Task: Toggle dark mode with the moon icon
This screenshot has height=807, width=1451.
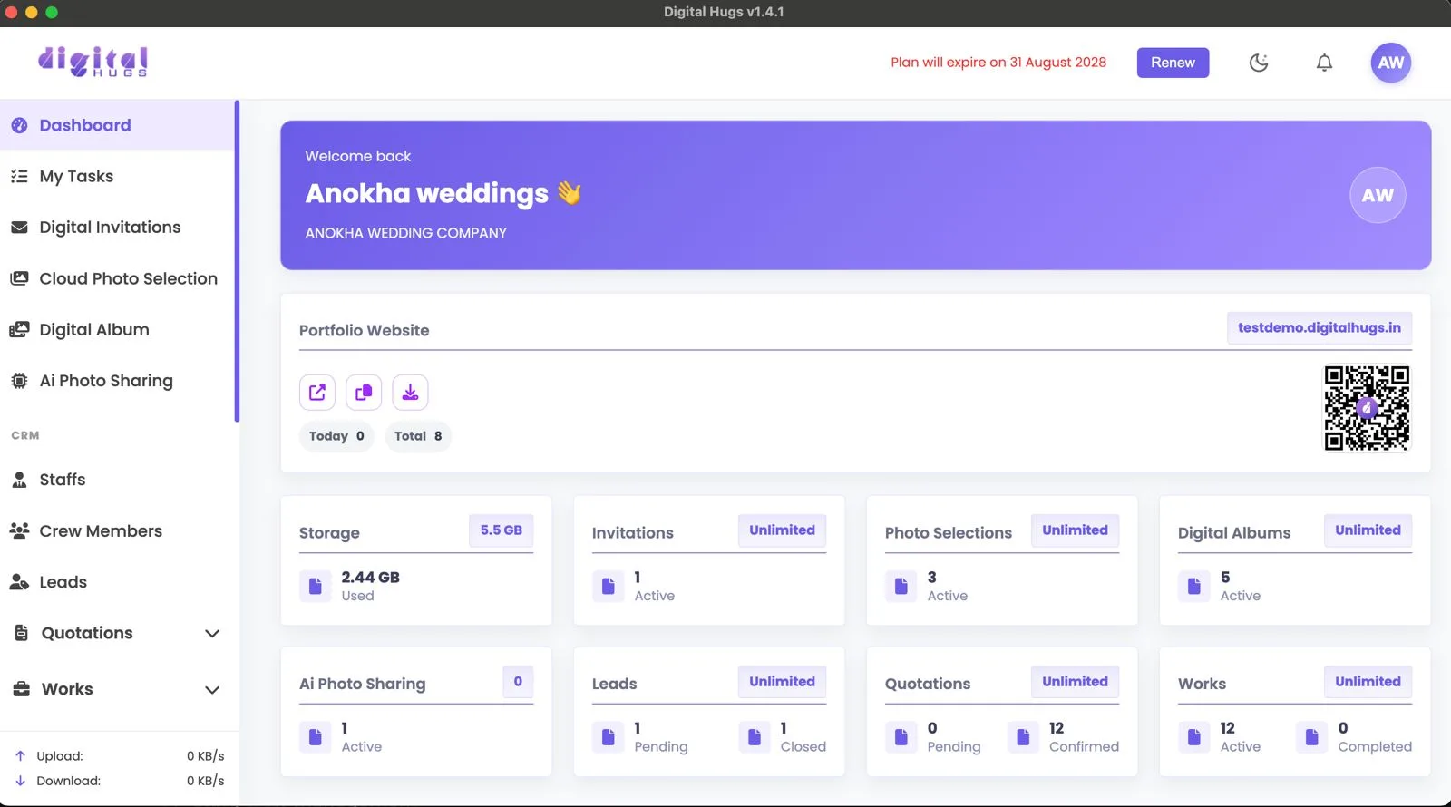Action: 1259,63
